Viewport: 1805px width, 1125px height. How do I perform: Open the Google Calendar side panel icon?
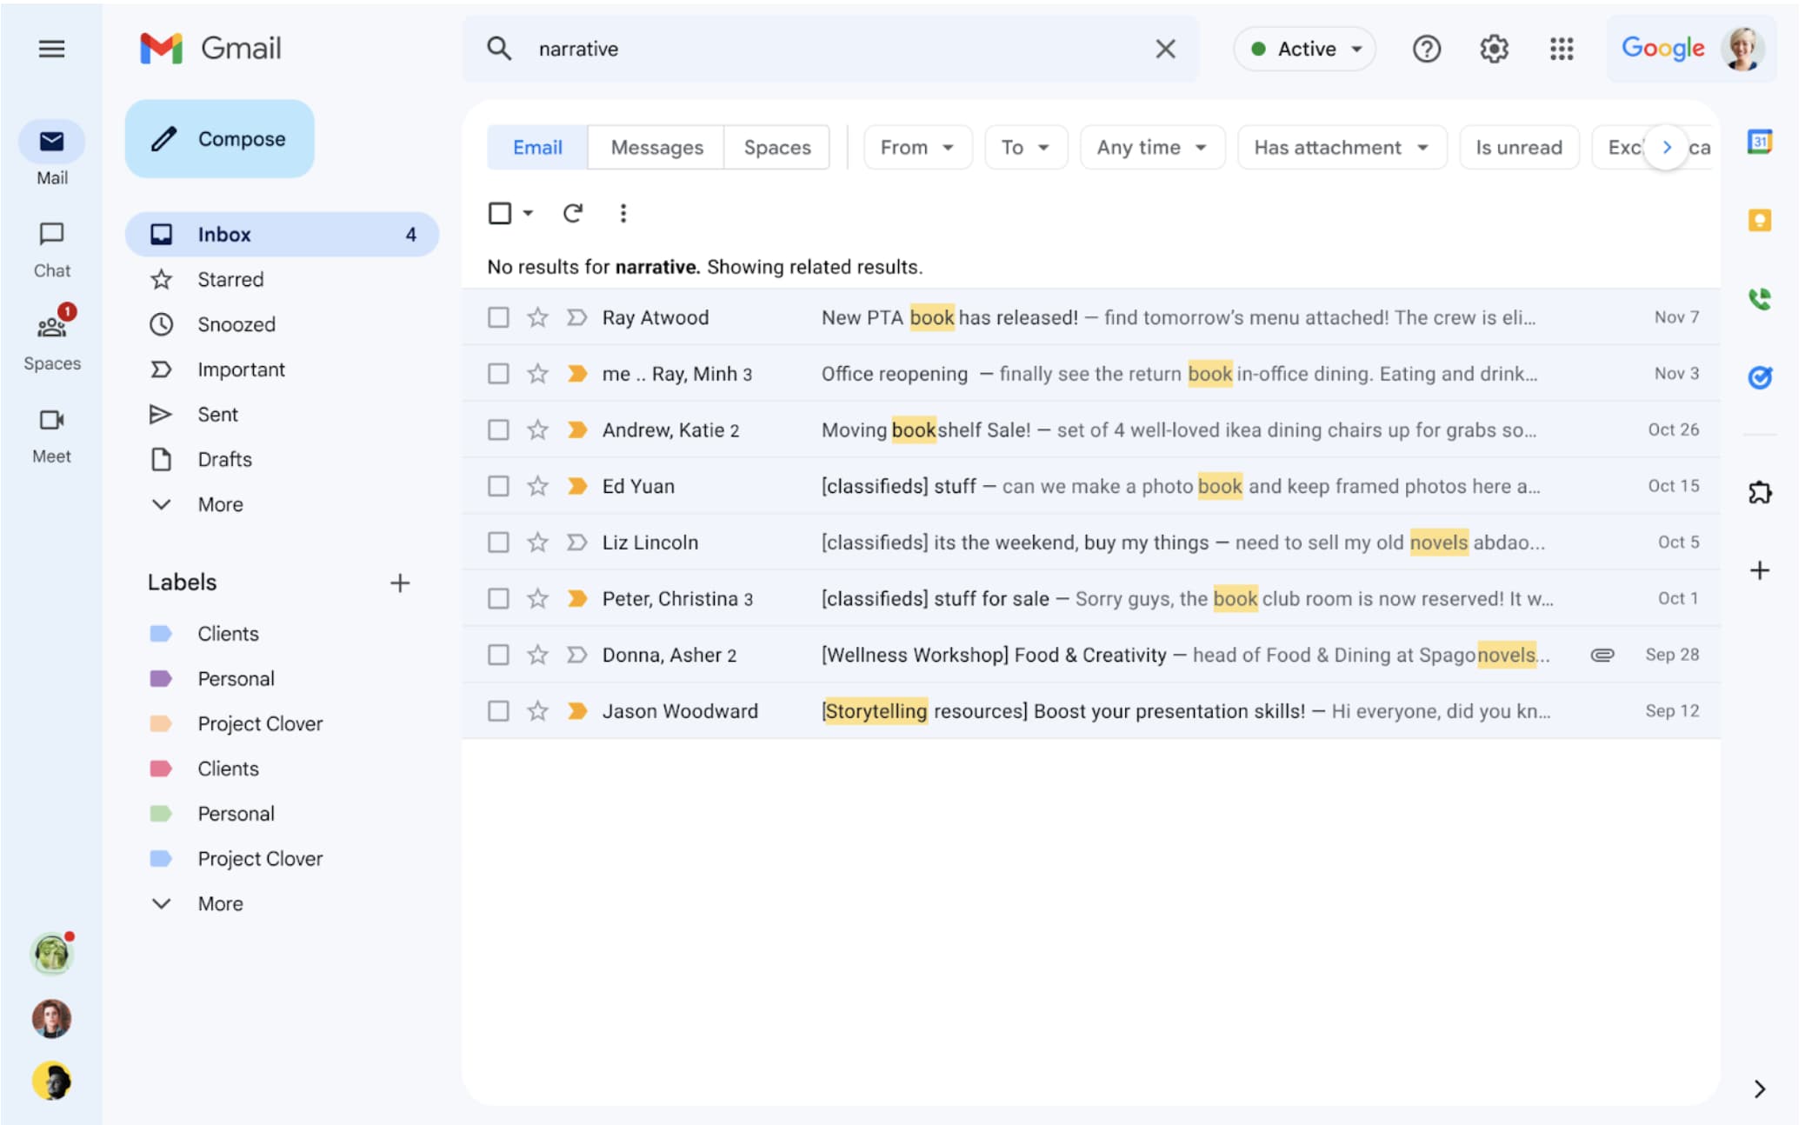(1759, 142)
